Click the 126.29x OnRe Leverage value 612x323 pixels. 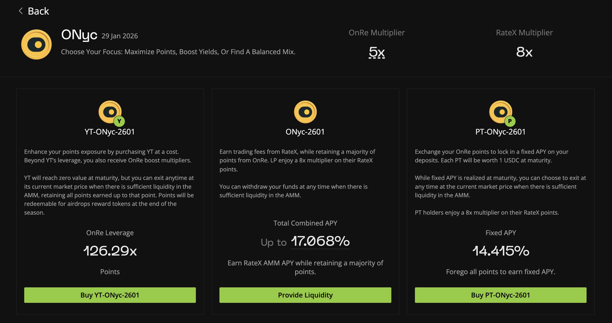click(x=110, y=251)
